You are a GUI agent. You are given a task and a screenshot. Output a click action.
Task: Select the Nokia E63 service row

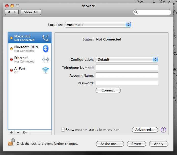tap(30, 38)
